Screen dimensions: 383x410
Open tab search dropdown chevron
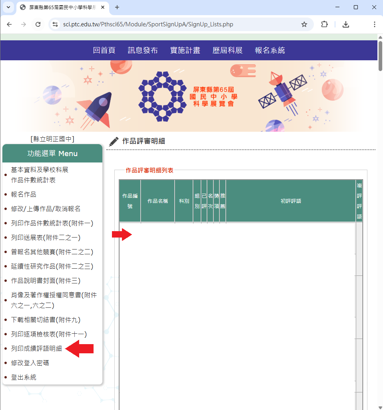point(8,7)
